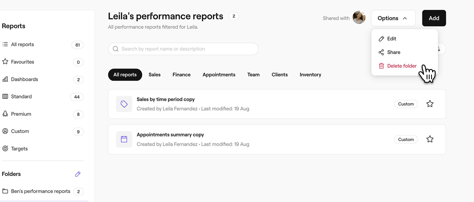Select Share in the Options menu

point(393,52)
